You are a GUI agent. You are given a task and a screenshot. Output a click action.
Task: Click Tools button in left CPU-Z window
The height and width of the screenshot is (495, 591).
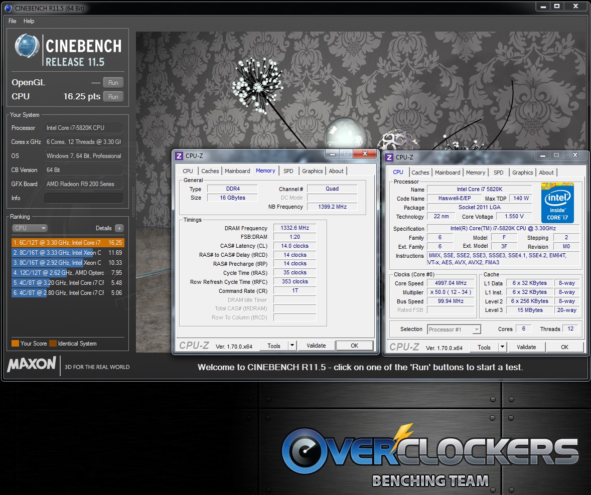pyautogui.click(x=274, y=346)
